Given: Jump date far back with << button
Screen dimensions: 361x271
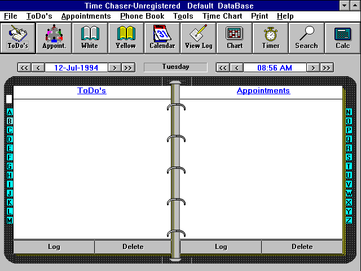Looking at the screenshot, I should pos(24,68).
